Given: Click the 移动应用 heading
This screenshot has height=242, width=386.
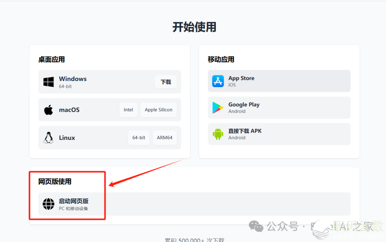Looking at the screenshot, I should pos(221,60).
